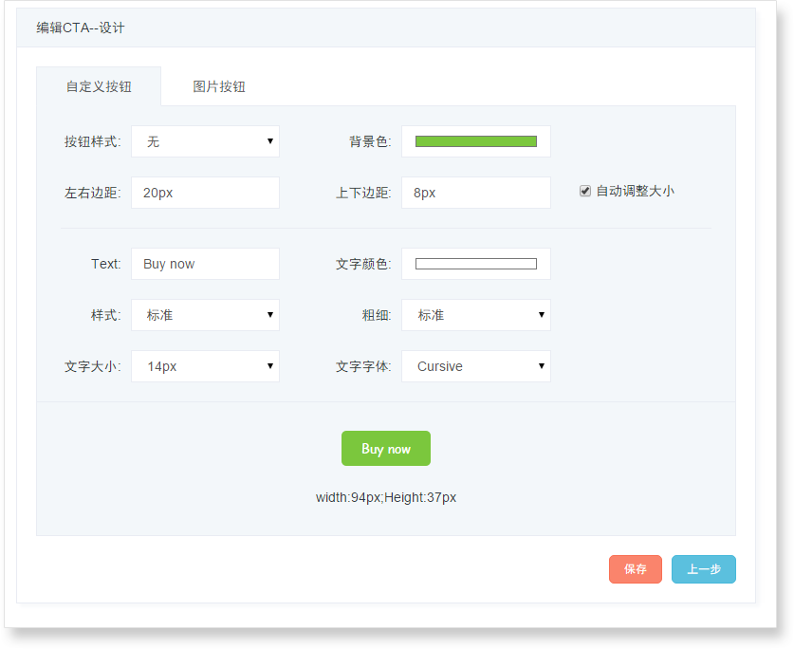
Task: Open the 图片按钮 tab
Action: pyautogui.click(x=219, y=86)
